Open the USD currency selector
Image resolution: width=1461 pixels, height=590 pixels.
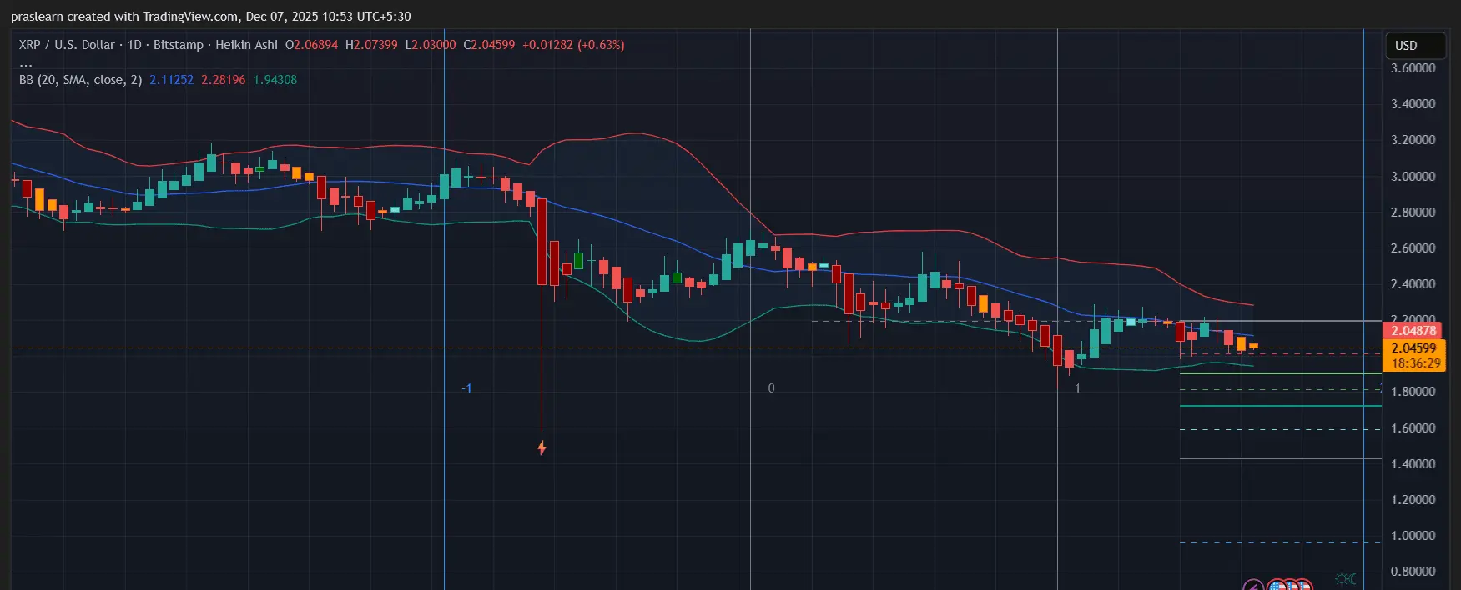1415,46
